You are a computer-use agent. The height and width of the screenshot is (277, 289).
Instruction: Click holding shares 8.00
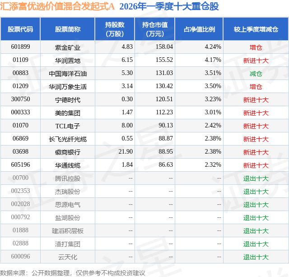coord(127,126)
